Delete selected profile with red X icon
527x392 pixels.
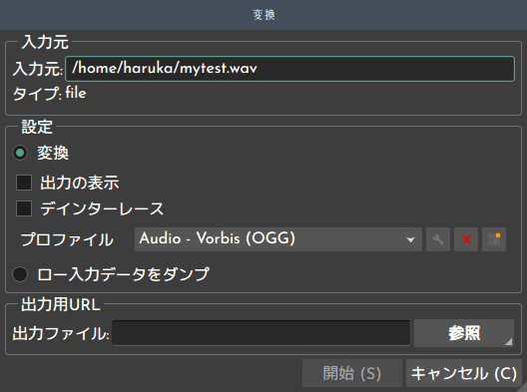point(466,239)
